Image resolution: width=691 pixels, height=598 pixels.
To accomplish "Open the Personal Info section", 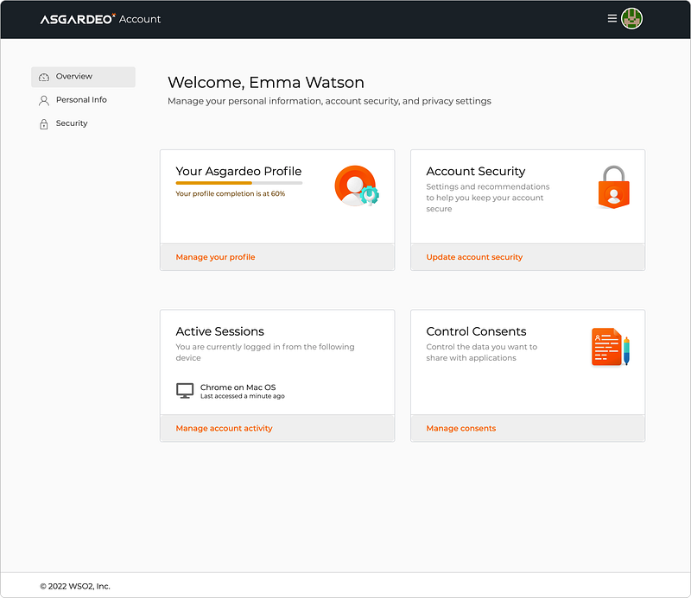I will point(83,100).
